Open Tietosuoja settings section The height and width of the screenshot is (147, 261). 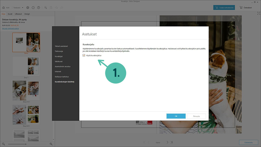[59, 51]
